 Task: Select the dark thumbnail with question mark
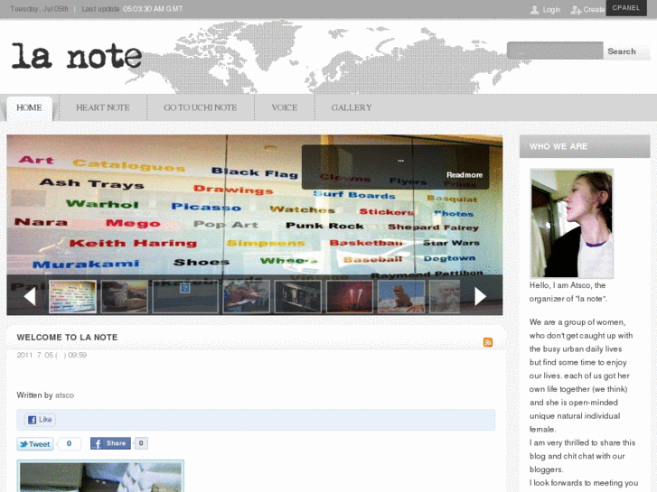185,297
